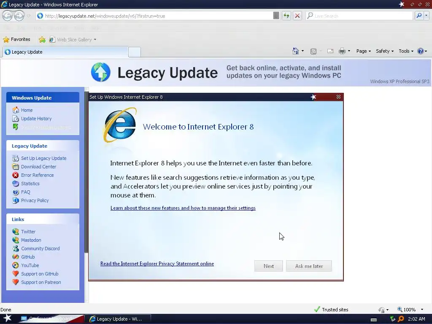432x324 pixels.
Task: Click the Ask me later button
Action: [309, 266]
